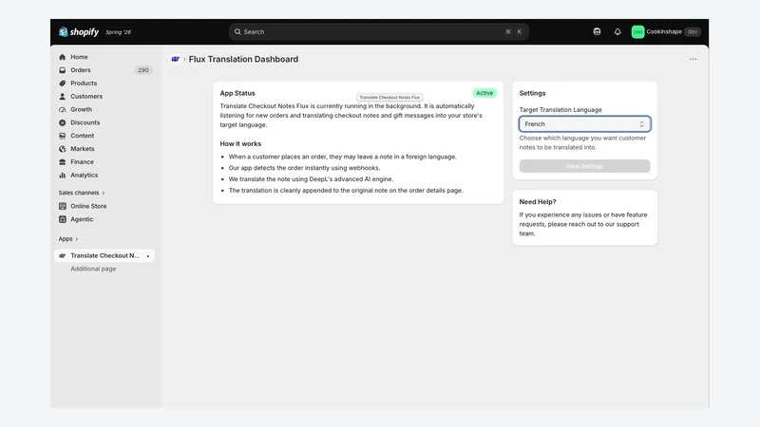760x427 pixels.
Task: Go to Products in navigation
Action: [x=84, y=84]
